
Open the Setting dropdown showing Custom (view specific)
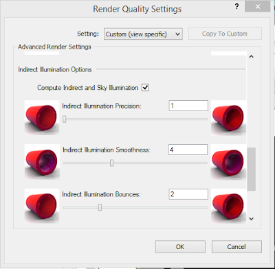[143, 34]
